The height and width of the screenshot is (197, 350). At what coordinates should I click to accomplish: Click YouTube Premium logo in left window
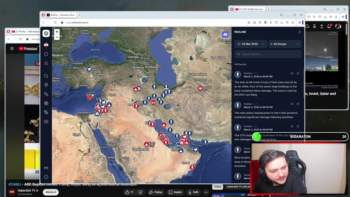[28, 49]
